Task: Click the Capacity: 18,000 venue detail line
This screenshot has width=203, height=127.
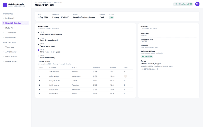Action: (x=156, y=66)
